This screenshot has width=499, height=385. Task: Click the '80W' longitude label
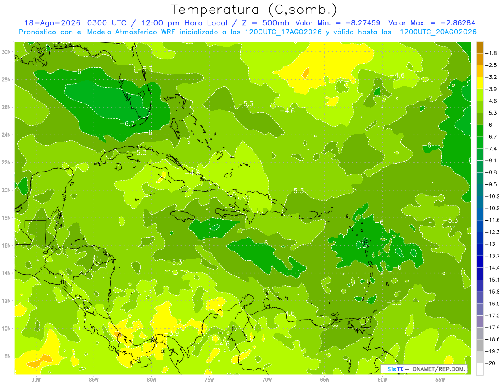(152, 380)
